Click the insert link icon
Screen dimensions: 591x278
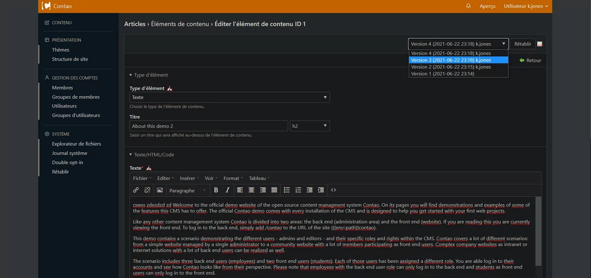[136, 190]
